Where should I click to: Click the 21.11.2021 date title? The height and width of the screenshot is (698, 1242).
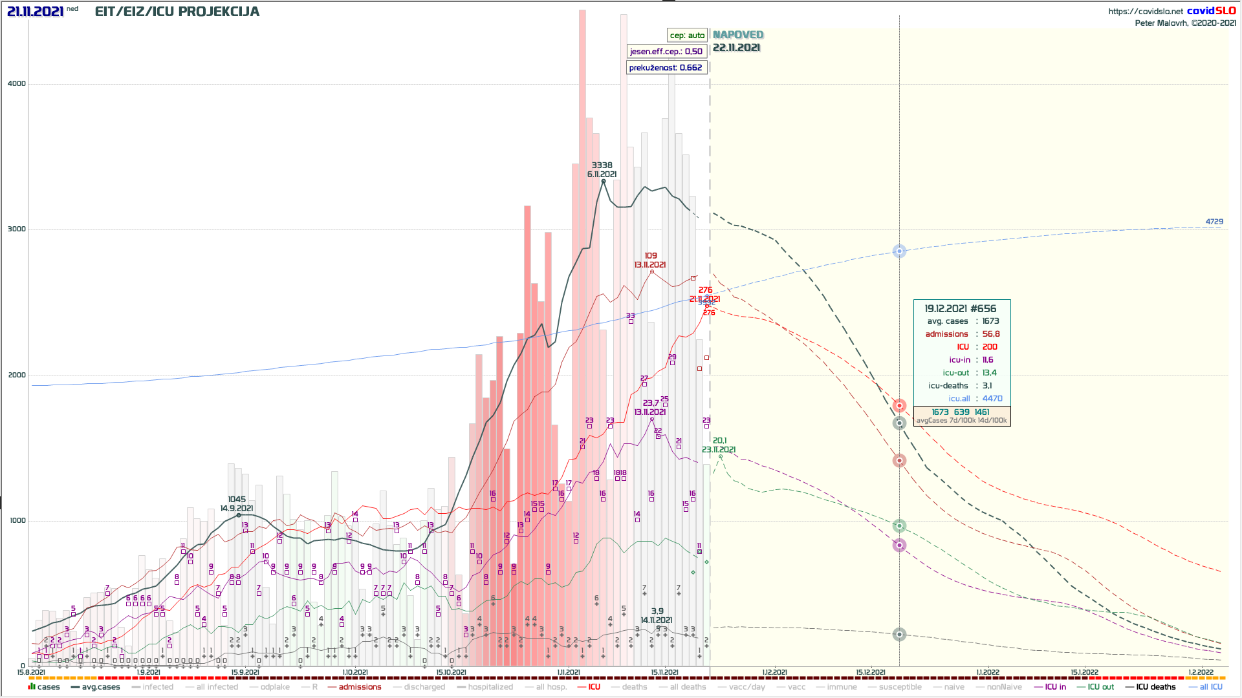point(36,12)
